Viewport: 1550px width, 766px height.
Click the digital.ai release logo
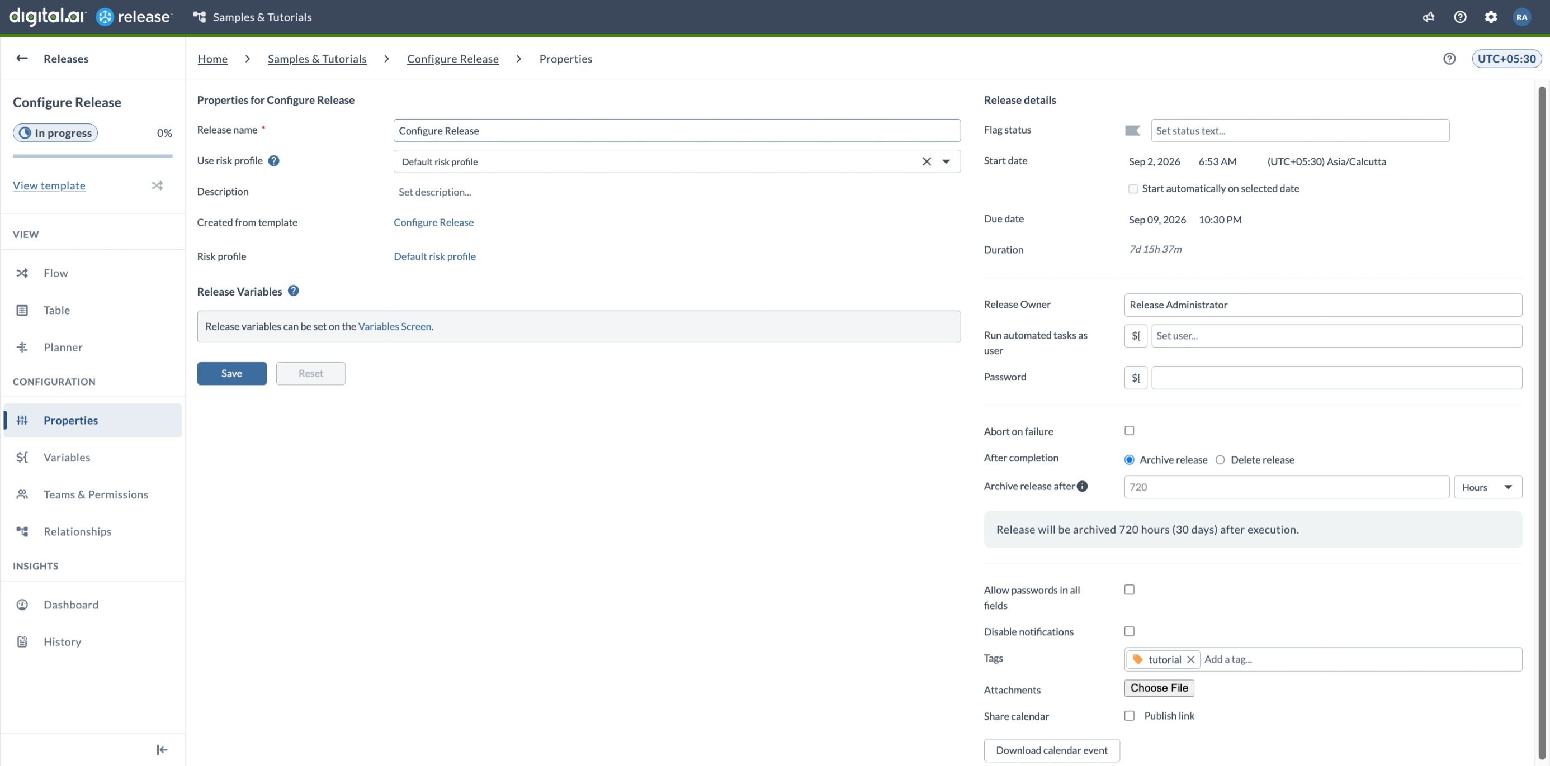(x=90, y=16)
